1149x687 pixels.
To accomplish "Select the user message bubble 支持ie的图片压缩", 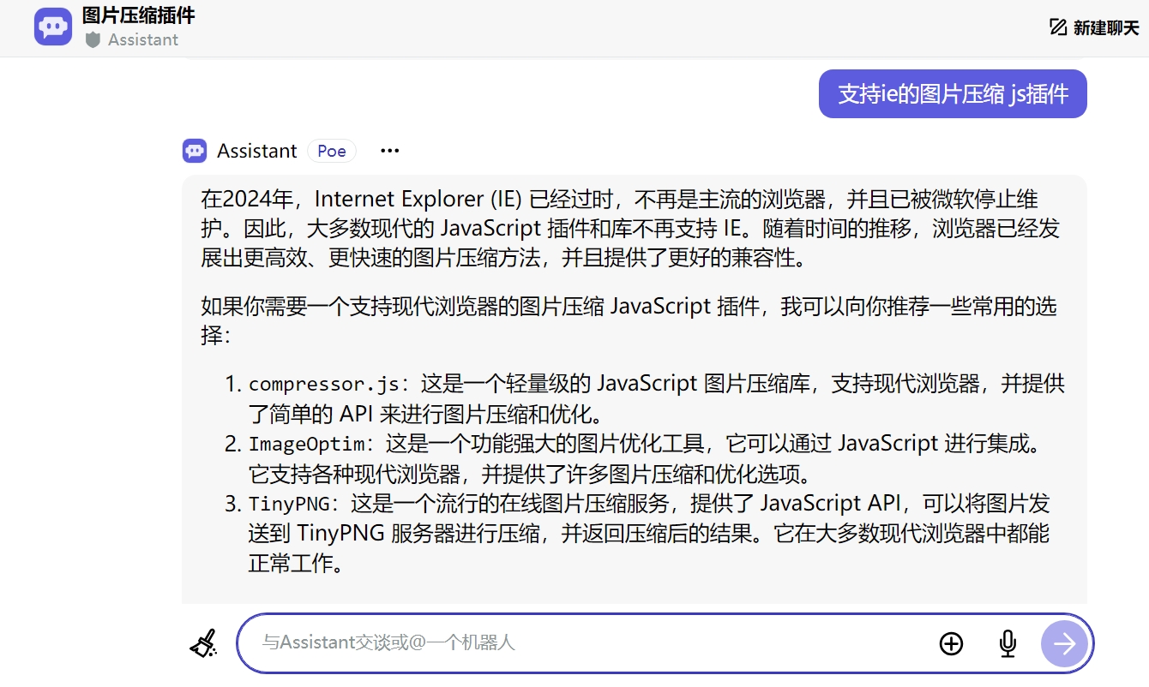I will (x=953, y=93).
